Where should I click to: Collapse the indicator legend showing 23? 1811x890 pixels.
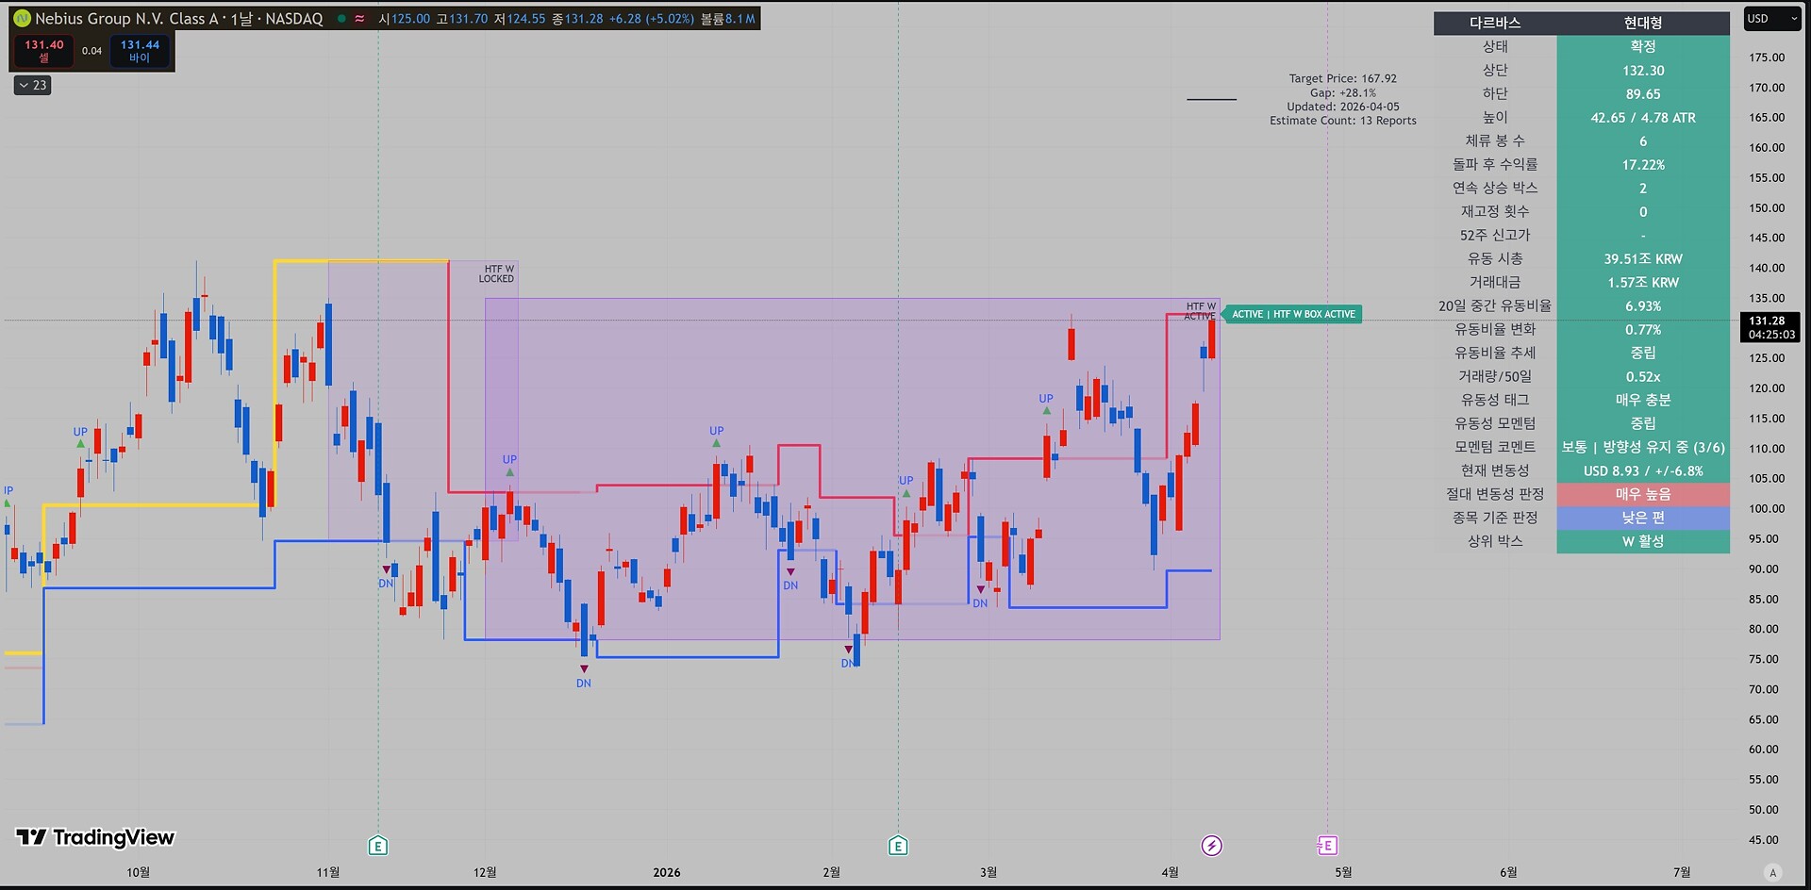click(x=33, y=85)
